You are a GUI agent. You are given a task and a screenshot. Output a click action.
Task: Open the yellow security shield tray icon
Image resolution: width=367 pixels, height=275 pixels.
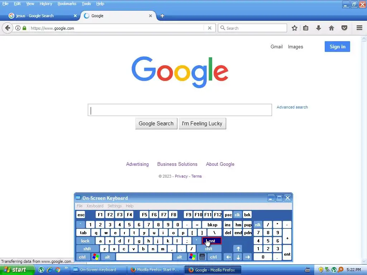coord(321,270)
